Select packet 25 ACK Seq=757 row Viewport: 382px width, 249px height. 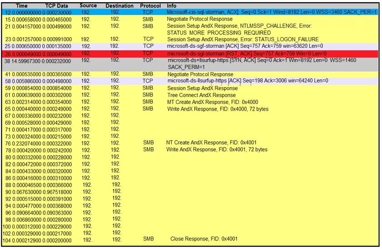(x=190, y=46)
